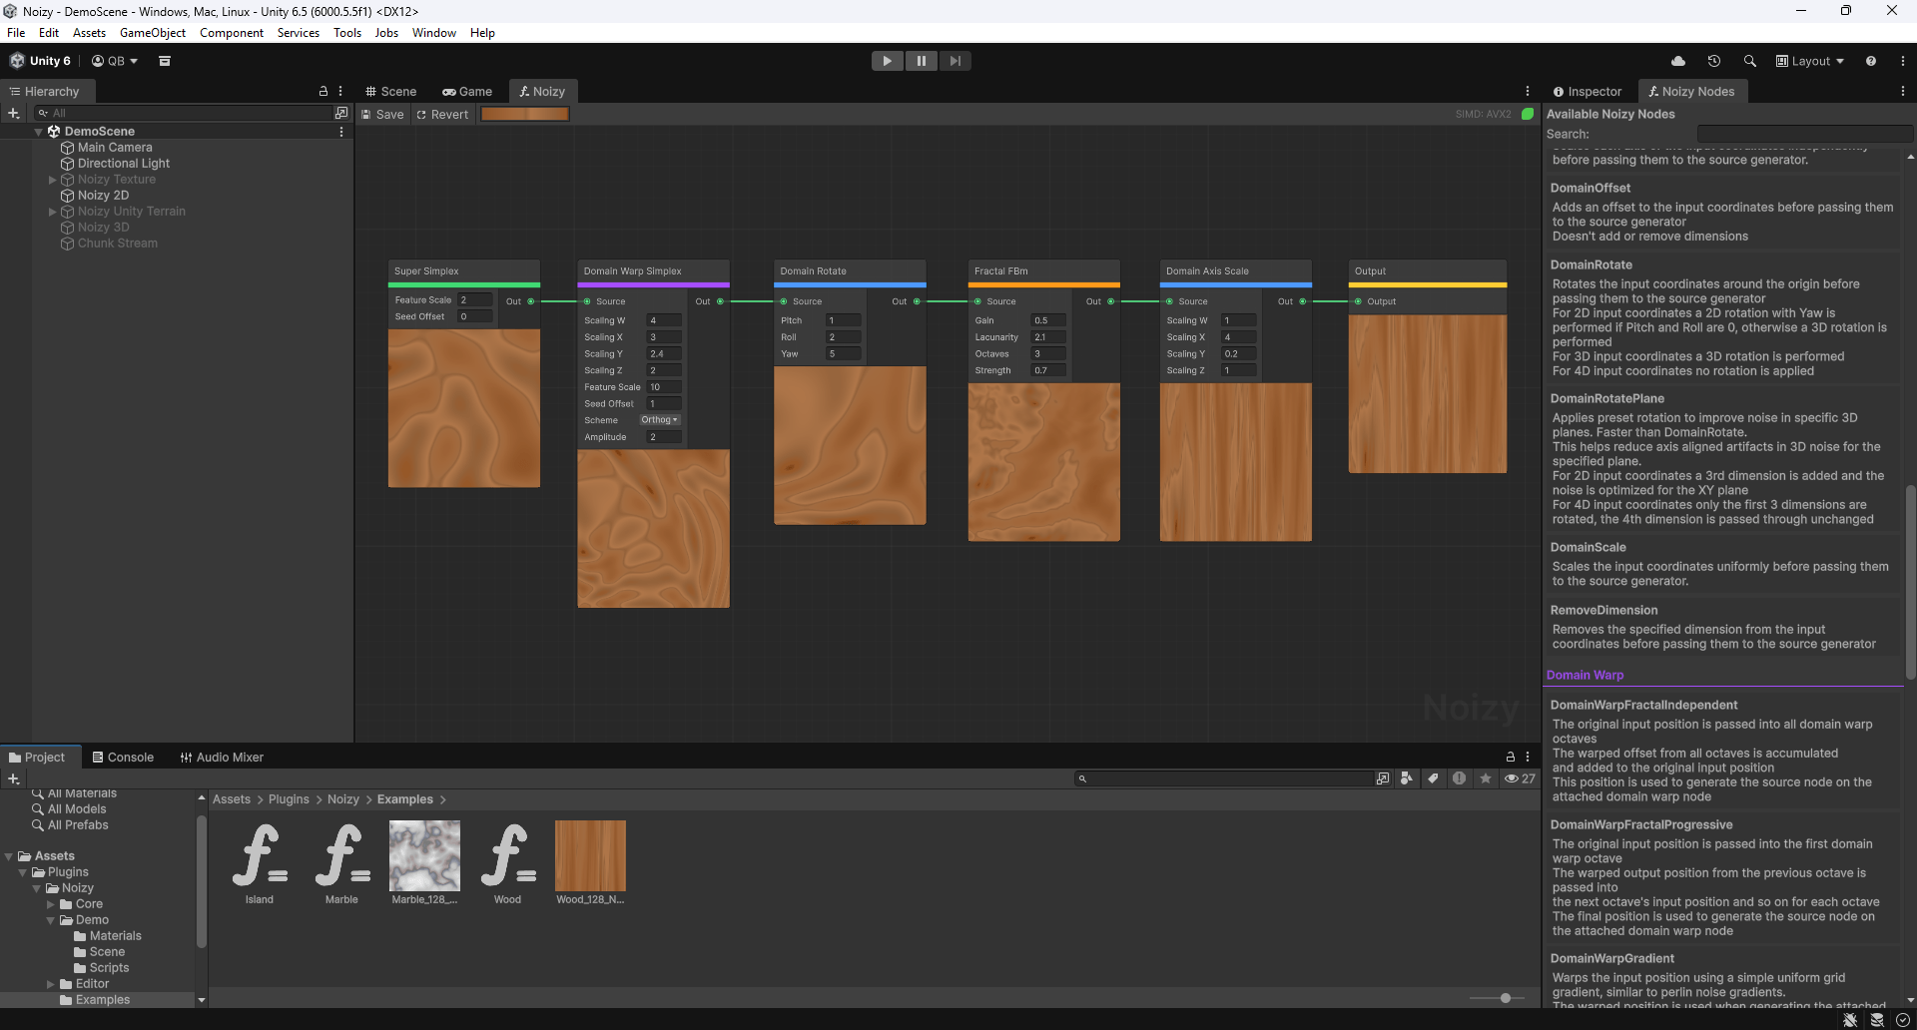Open the Noizy editor panel three-dot menu
1917x1030 pixels.
coord(1528,91)
